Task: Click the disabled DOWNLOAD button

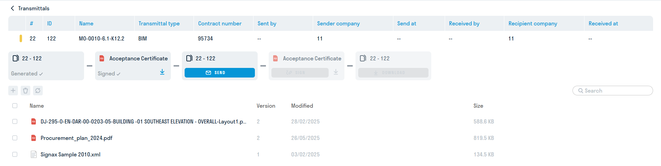Action: tap(393, 73)
